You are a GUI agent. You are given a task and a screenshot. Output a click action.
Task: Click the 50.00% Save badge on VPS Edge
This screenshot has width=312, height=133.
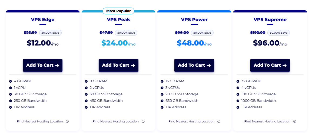coord(50,33)
